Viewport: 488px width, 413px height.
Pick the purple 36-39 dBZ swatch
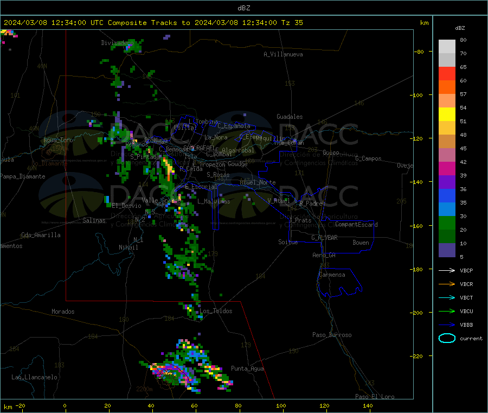pyautogui.click(x=447, y=182)
